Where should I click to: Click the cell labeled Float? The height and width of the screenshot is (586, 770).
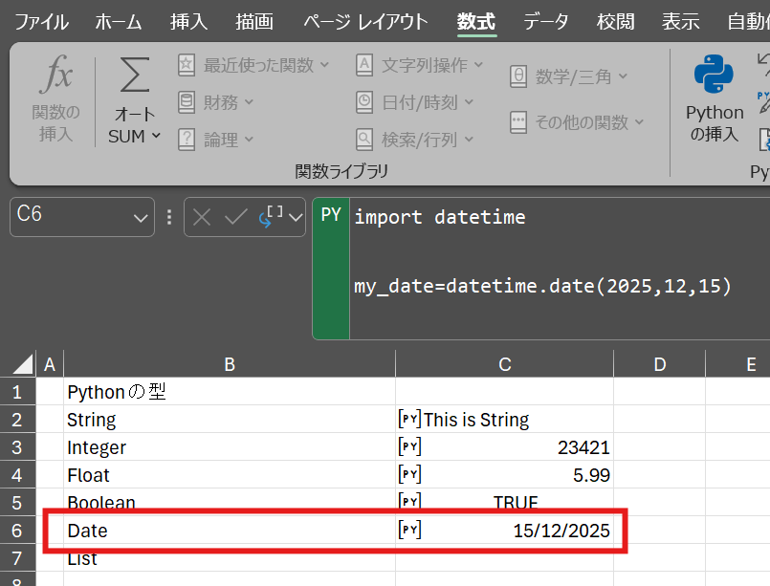coord(230,474)
